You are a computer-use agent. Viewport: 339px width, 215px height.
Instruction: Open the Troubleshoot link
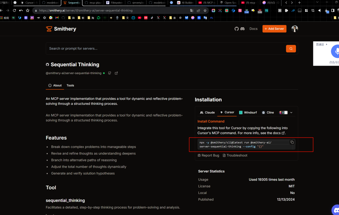click(235, 155)
